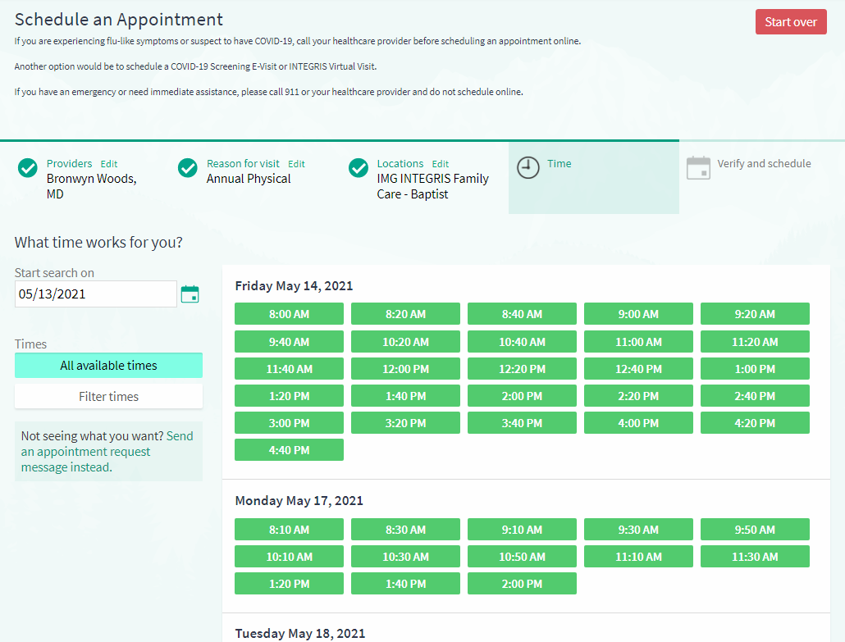The height and width of the screenshot is (642, 845).
Task: Book Monday May 17 at 1:20 PM
Action: 289,583
